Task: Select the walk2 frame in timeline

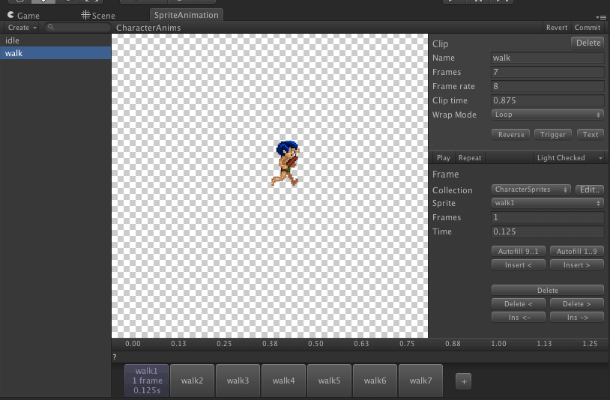Action: tap(192, 381)
